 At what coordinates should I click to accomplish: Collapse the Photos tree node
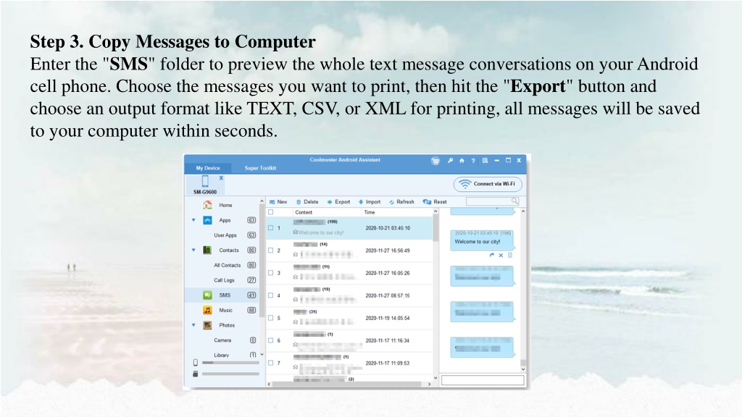(x=193, y=326)
